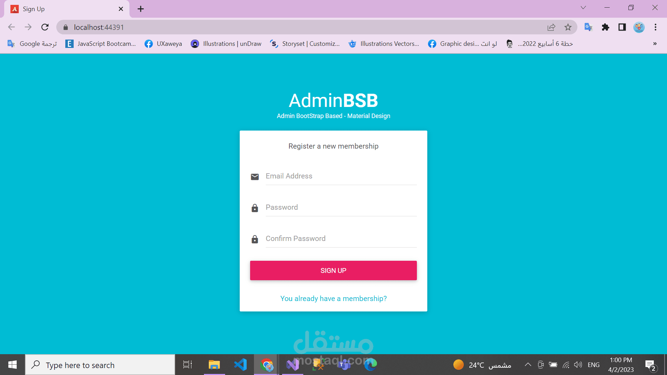
Task: Focus the Confirm Password field
Action: click(x=340, y=239)
